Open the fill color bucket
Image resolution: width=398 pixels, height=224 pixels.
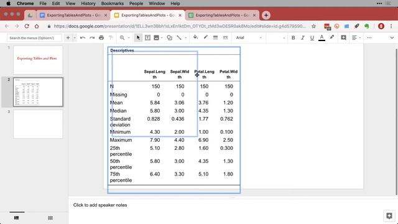[195, 37]
